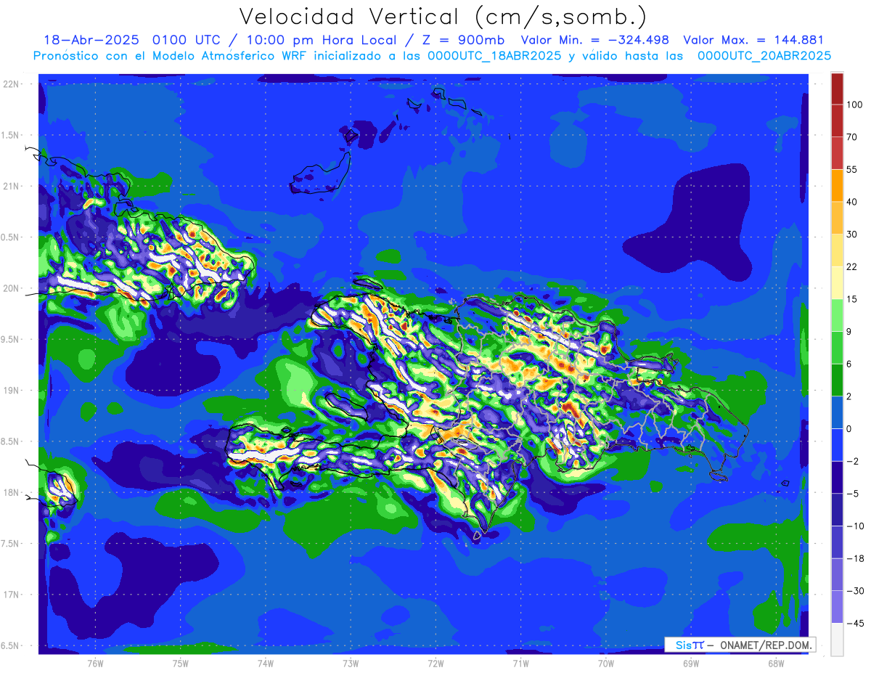The image size is (871, 673).
Task: Click the colorbar label '-45'
Action: point(854,624)
